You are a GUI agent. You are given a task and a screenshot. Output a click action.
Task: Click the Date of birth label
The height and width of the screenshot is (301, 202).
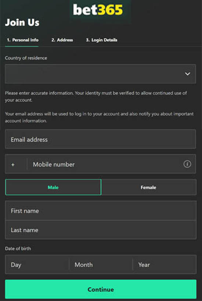pos(18,248)
